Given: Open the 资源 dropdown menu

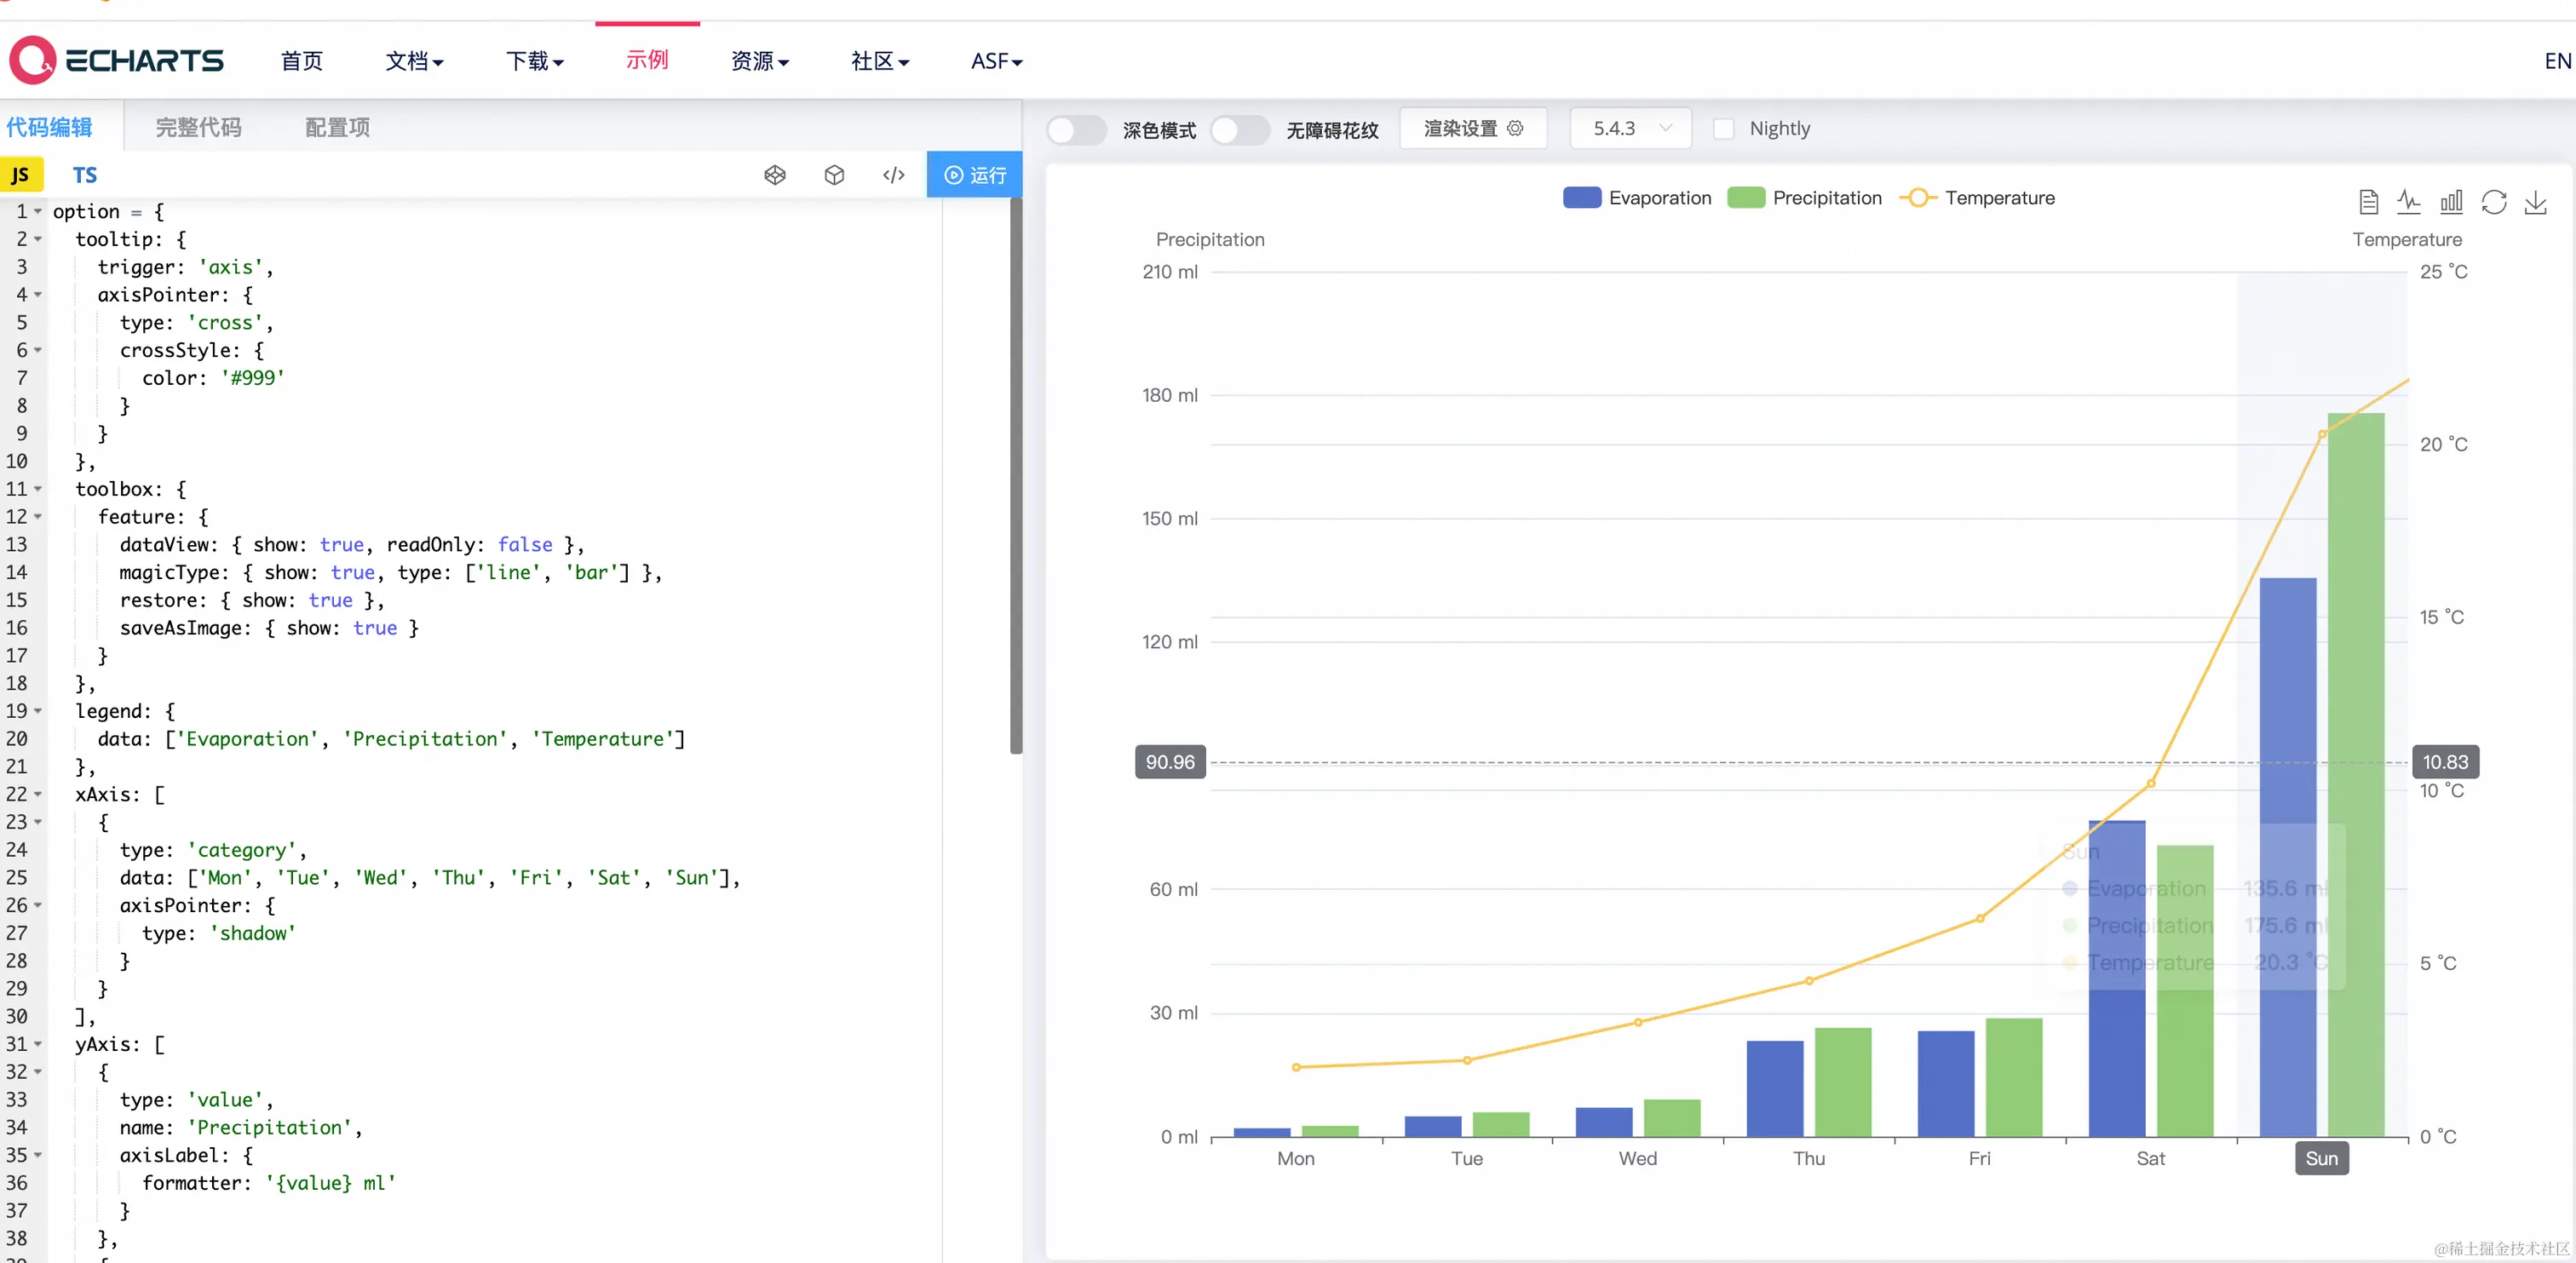Looking at the screenshot, I should (760, 61).
